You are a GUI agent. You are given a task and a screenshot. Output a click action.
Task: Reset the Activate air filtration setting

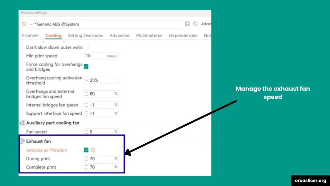93,150
